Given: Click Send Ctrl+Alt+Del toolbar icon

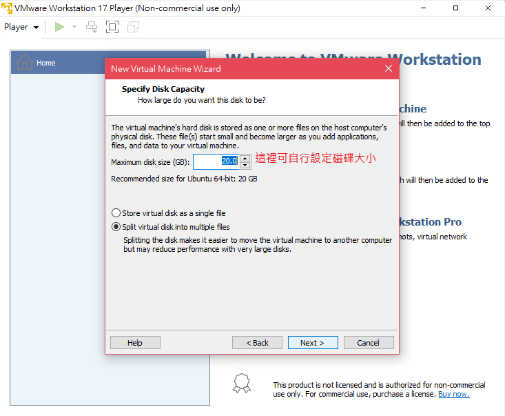Looking at the screenshot, I should point(92,27).
